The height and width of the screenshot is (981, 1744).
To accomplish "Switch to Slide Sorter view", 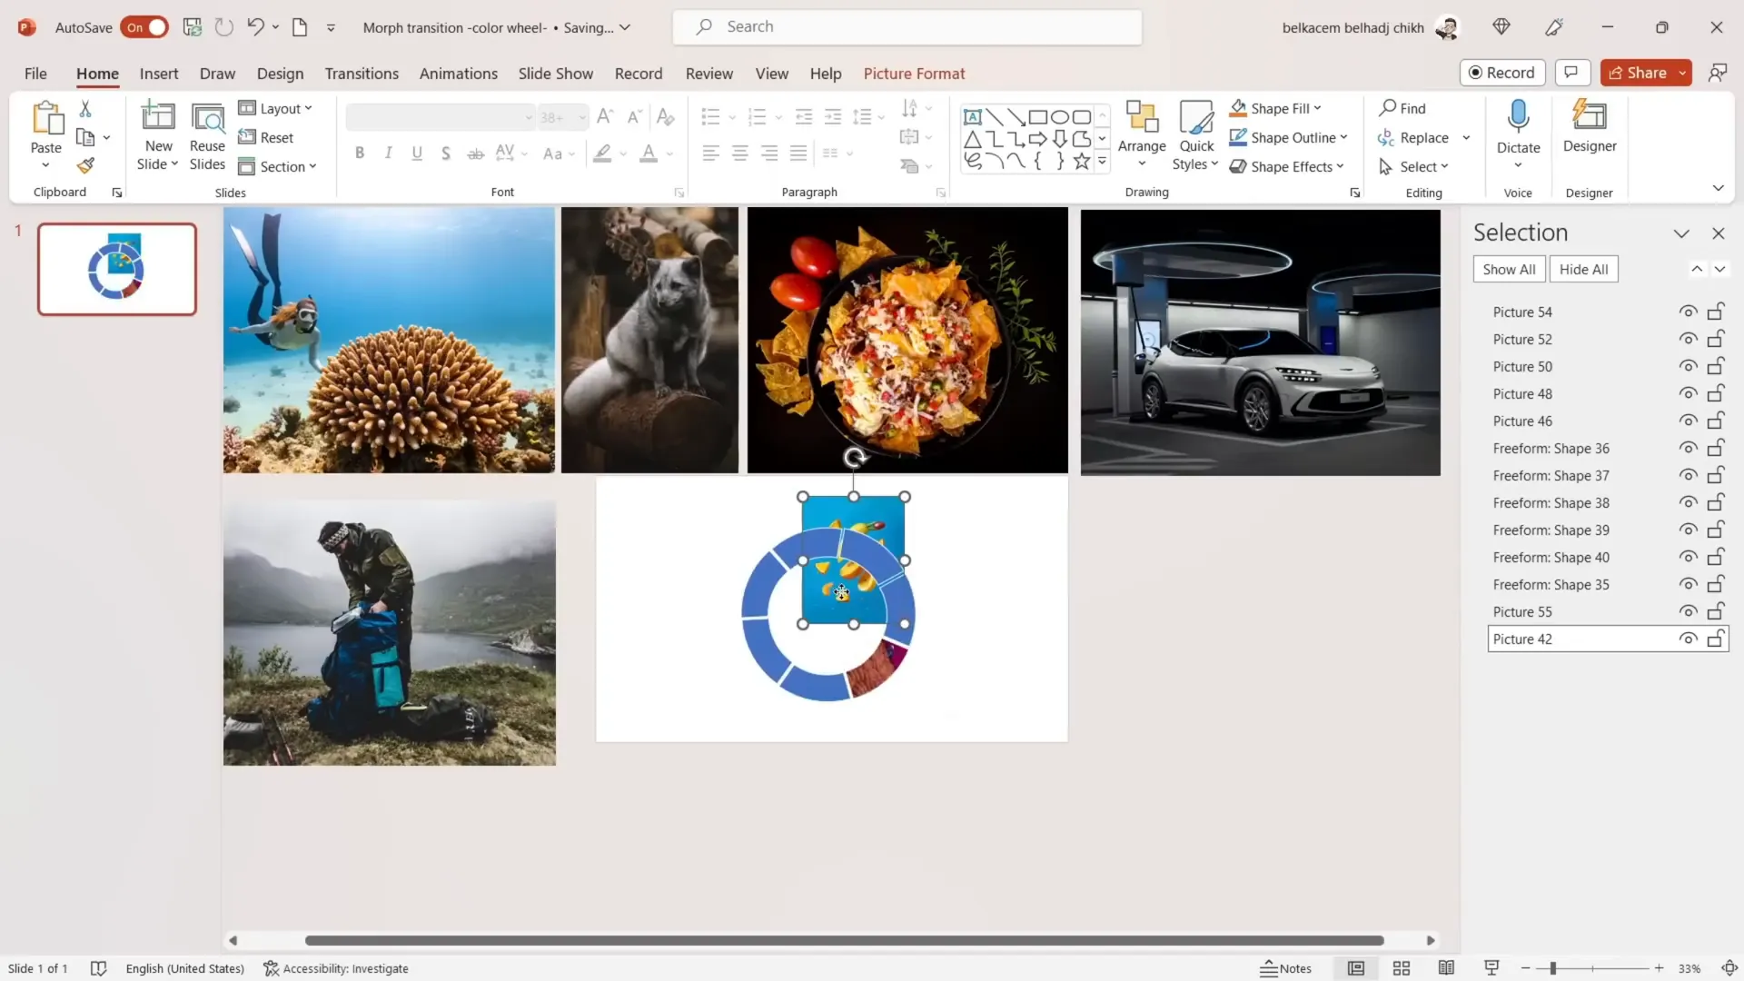I will [x=1402, y=968].
